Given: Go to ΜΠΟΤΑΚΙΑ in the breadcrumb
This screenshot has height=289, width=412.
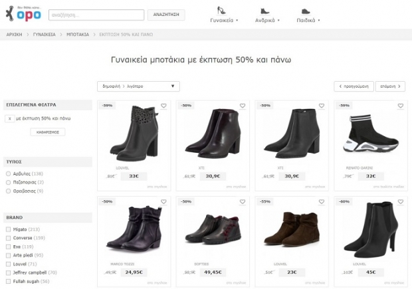Looking at the screenshot, I should (78, 35).
